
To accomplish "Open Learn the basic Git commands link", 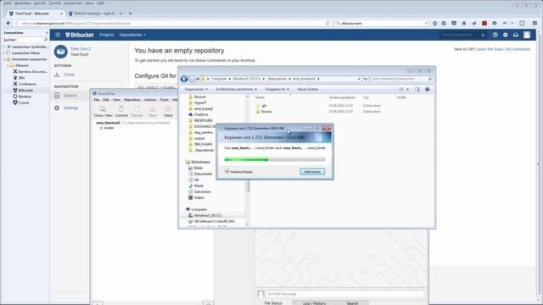I will click(503, 49).
